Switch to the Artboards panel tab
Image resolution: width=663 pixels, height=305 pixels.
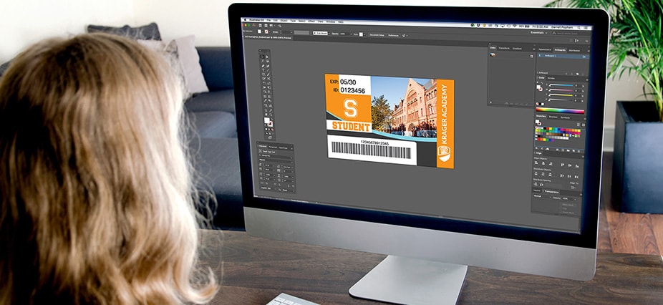click(x=560, y=50)
